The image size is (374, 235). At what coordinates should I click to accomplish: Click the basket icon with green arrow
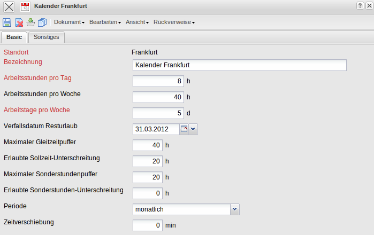coord(31,22)
